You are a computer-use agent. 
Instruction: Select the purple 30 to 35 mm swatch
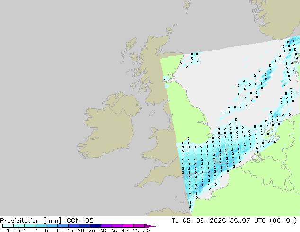pyautogui.click(x=106, y=226)
